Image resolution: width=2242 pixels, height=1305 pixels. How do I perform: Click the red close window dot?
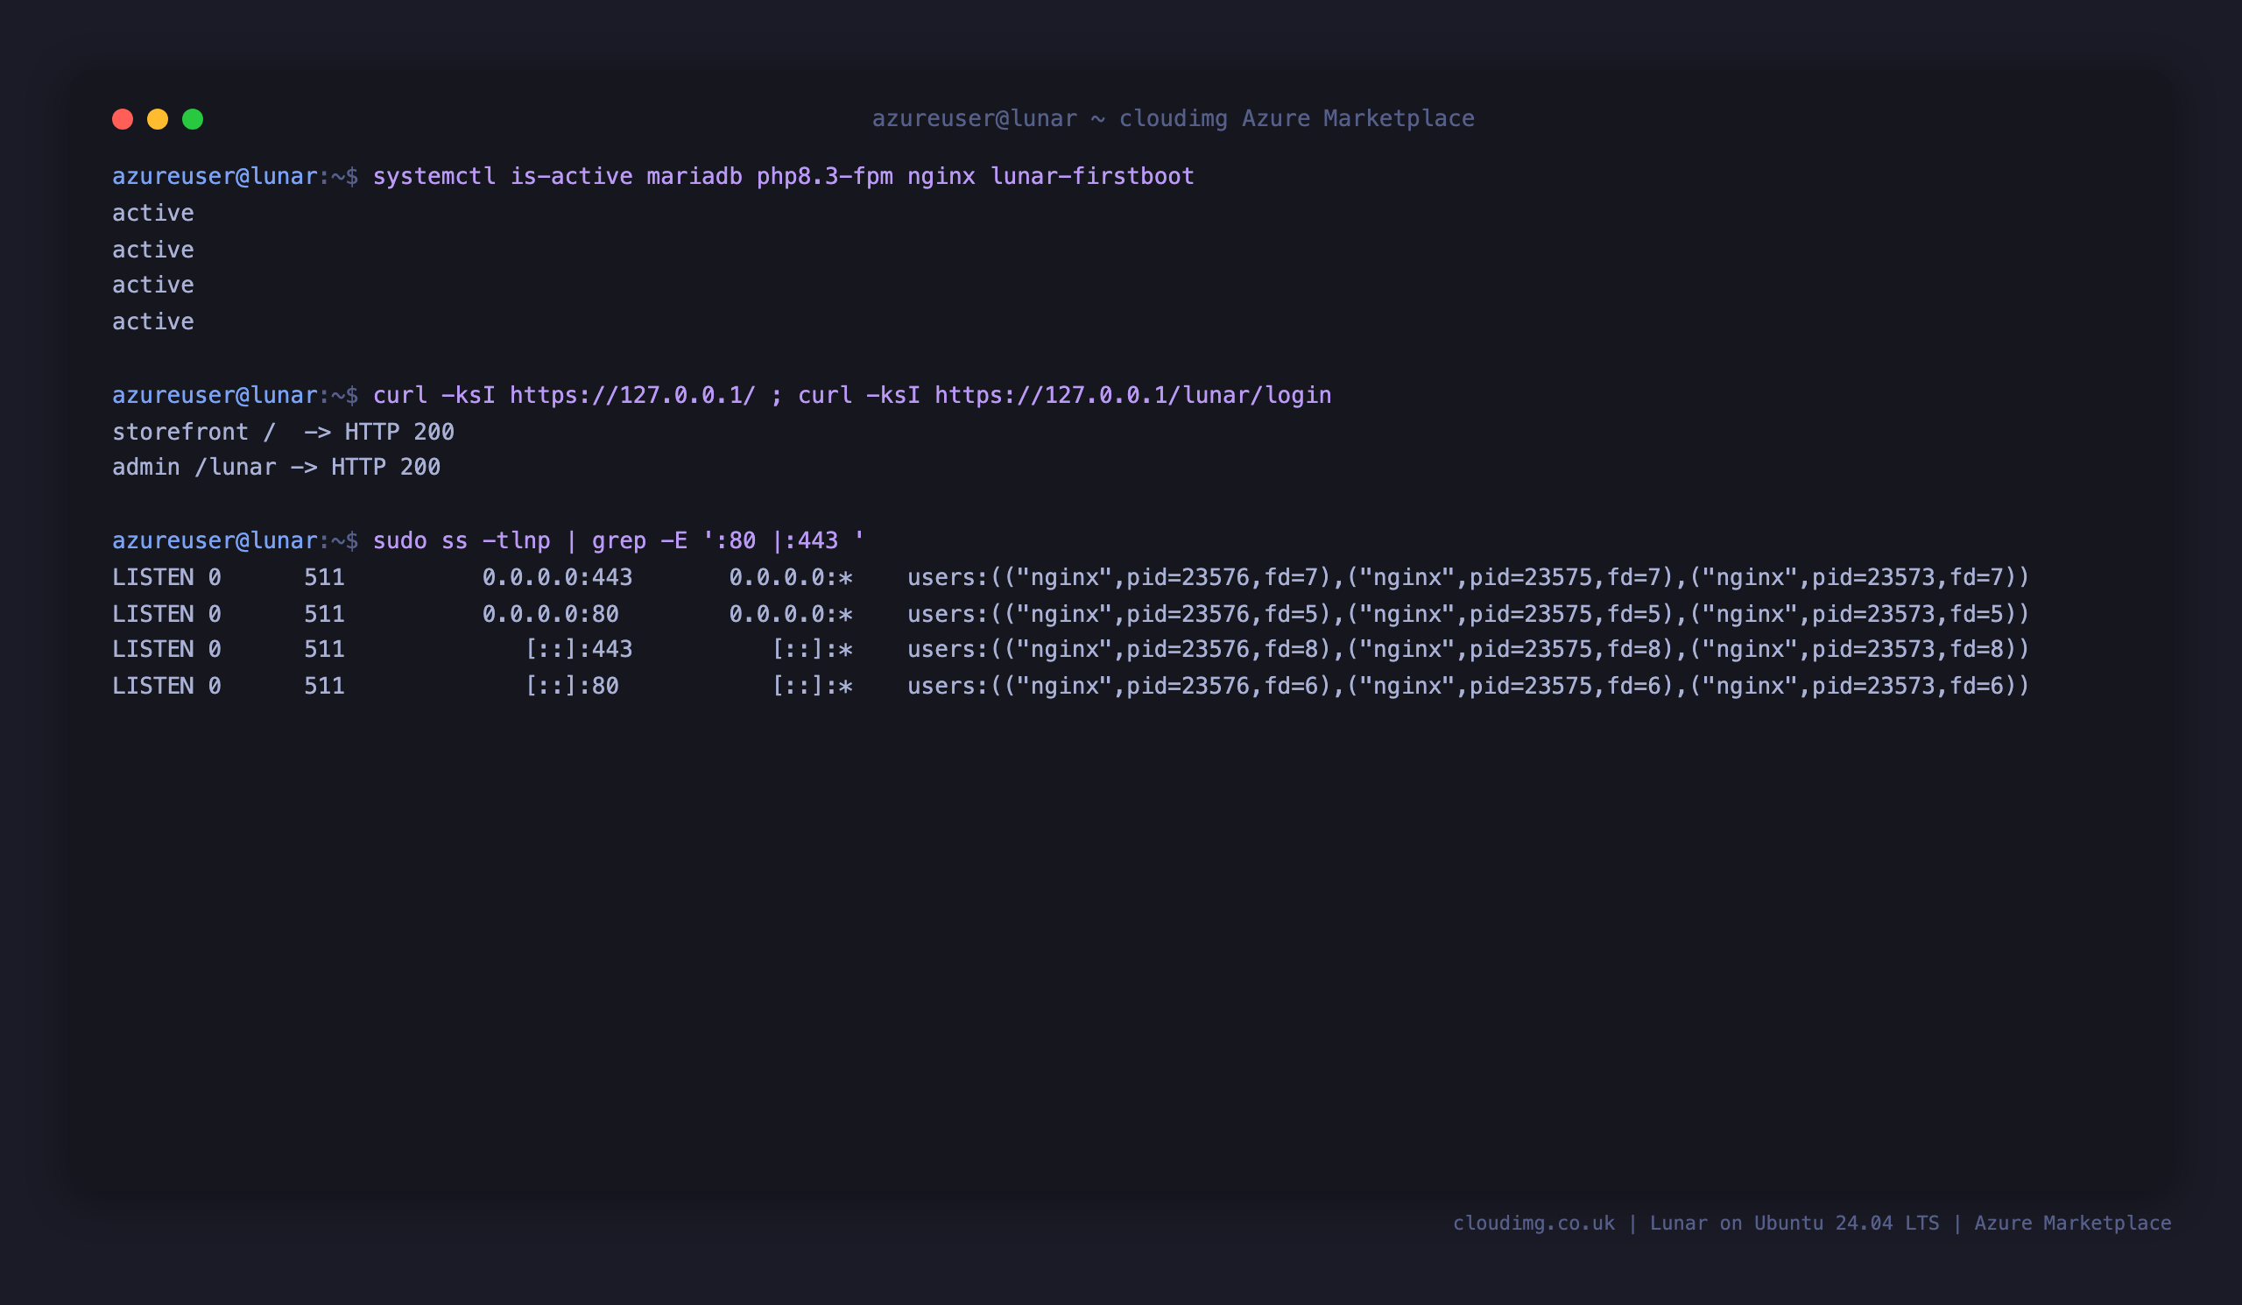[123, 119]
